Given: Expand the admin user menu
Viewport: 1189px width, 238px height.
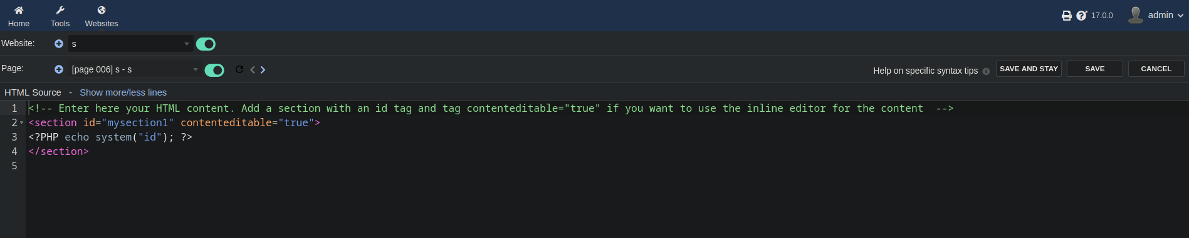Looking at the screenshot, I should pyautogui.click(x=1166, y=15).
